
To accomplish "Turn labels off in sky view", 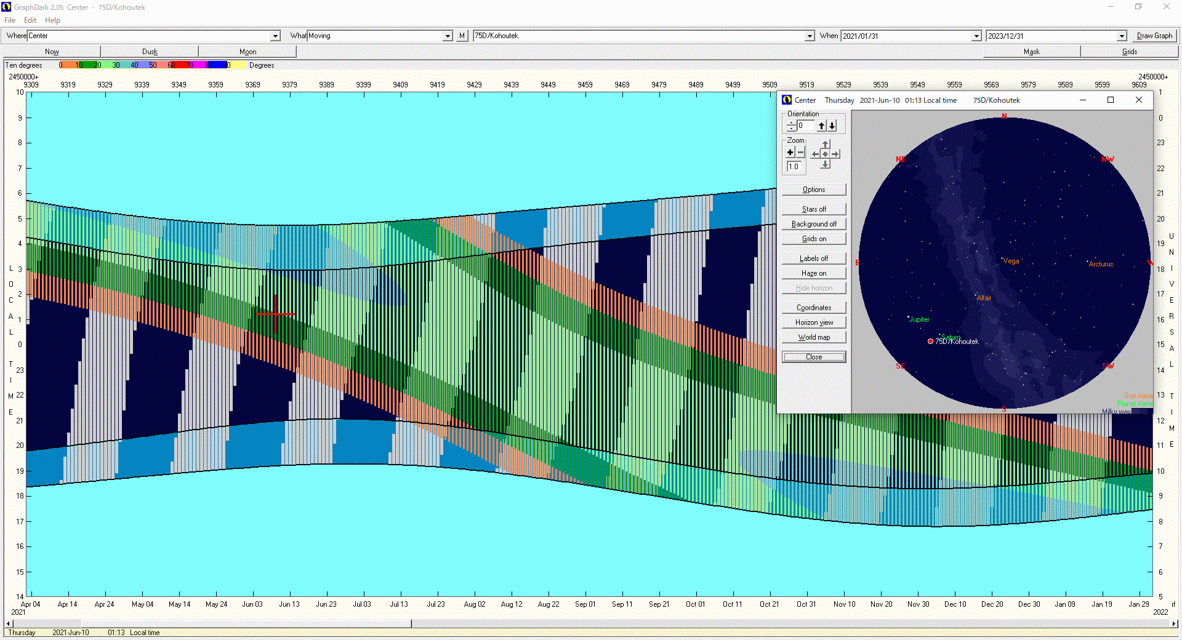I will [x=814, y=258].
